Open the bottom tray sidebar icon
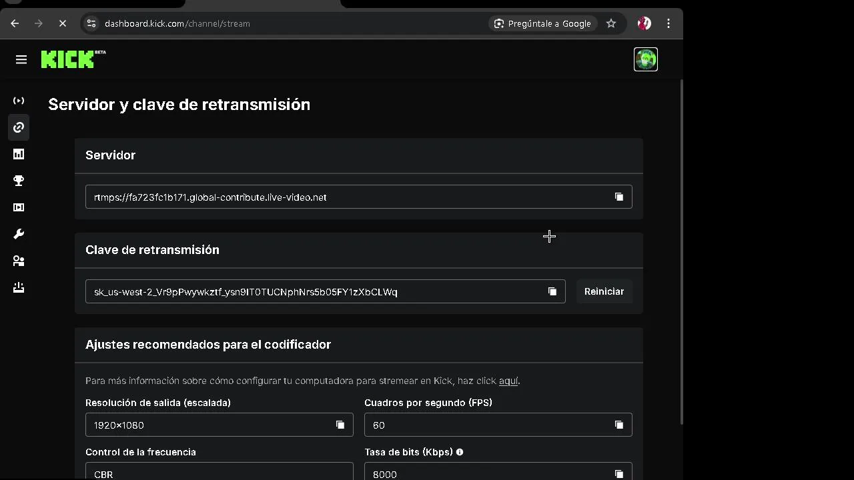This screenshot has width=854, height=480. [x=19, y=287]
